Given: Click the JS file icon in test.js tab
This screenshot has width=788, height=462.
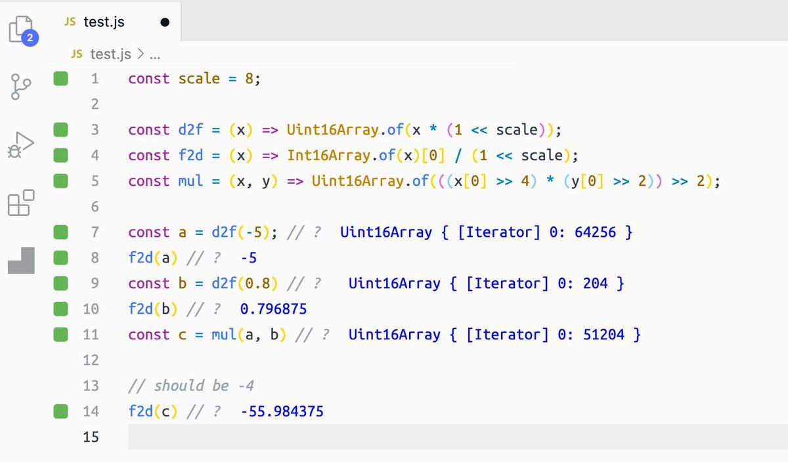Looking at the screenshot, I should pyautogui.click(x=70, y=22).
